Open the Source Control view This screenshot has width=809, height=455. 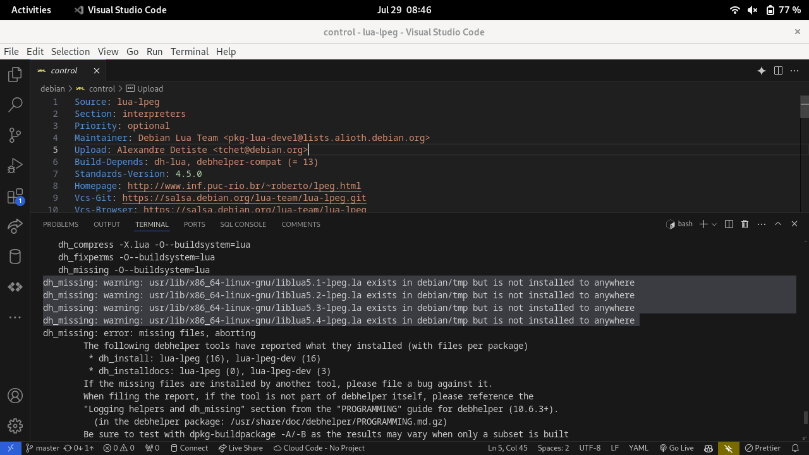coord(15,135)
